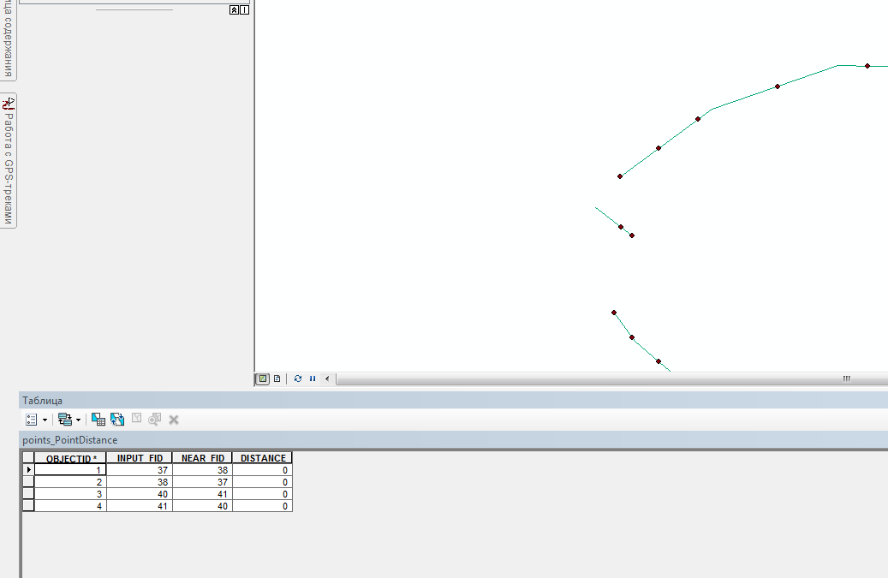
Task: Click the Таблица window title bar
Action: click(x=453, y=400)
